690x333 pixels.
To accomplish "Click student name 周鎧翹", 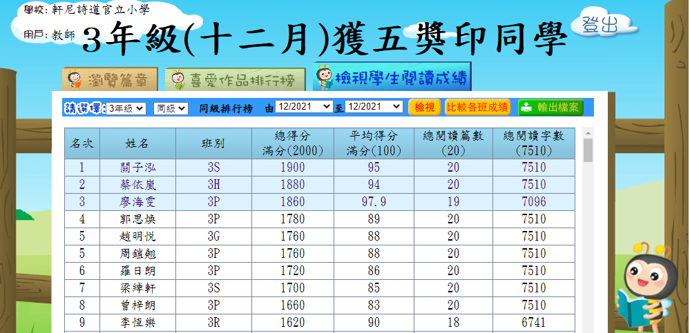I will pos(137,254).
